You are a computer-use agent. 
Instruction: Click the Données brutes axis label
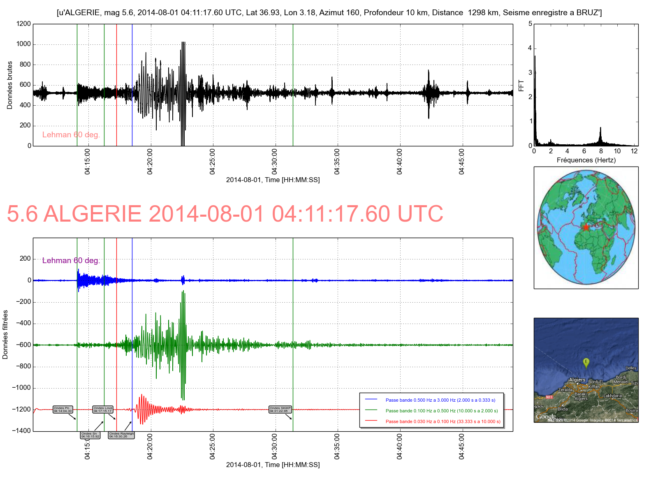coord(10,85)
